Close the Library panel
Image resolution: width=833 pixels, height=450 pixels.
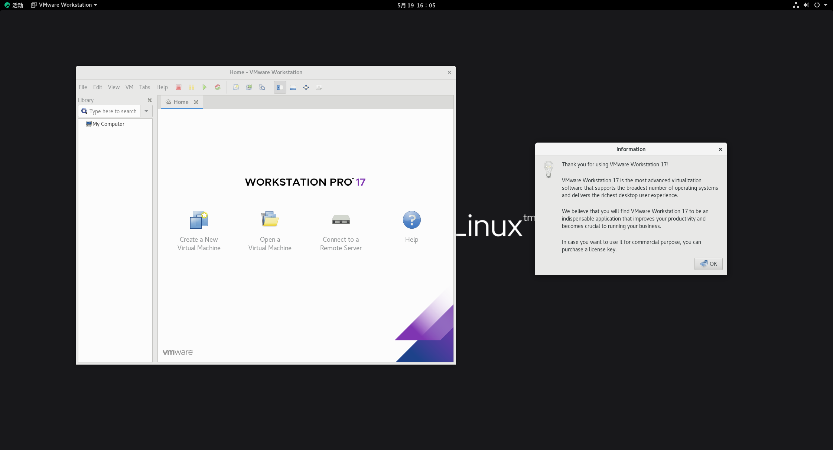click(150, 100)
